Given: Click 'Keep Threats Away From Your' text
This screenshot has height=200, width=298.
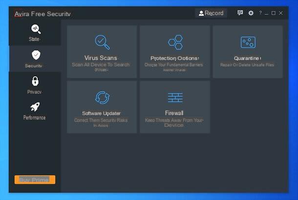Looking at the screenshot, I should pos(174,120).
